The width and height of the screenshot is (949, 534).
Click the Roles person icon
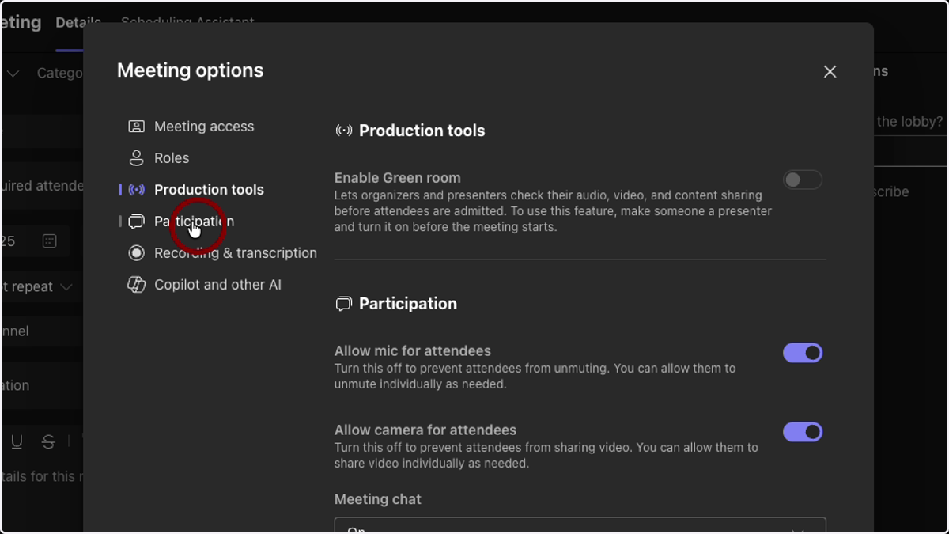point(136,158)
